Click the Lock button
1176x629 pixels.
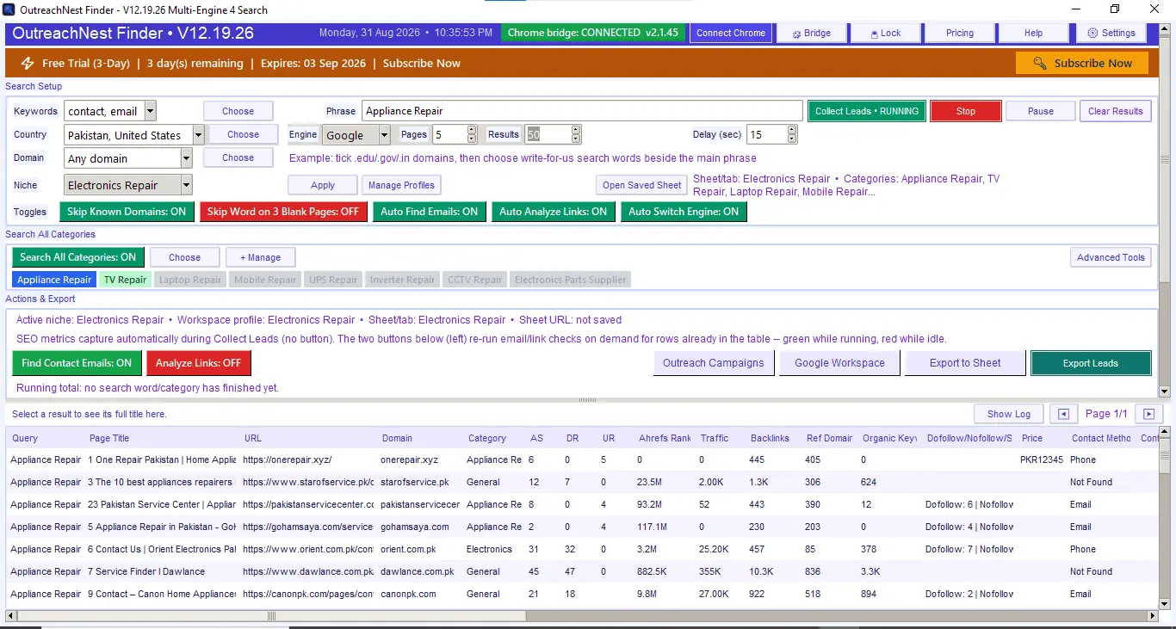pyautogui.click(x=885, y=34)
